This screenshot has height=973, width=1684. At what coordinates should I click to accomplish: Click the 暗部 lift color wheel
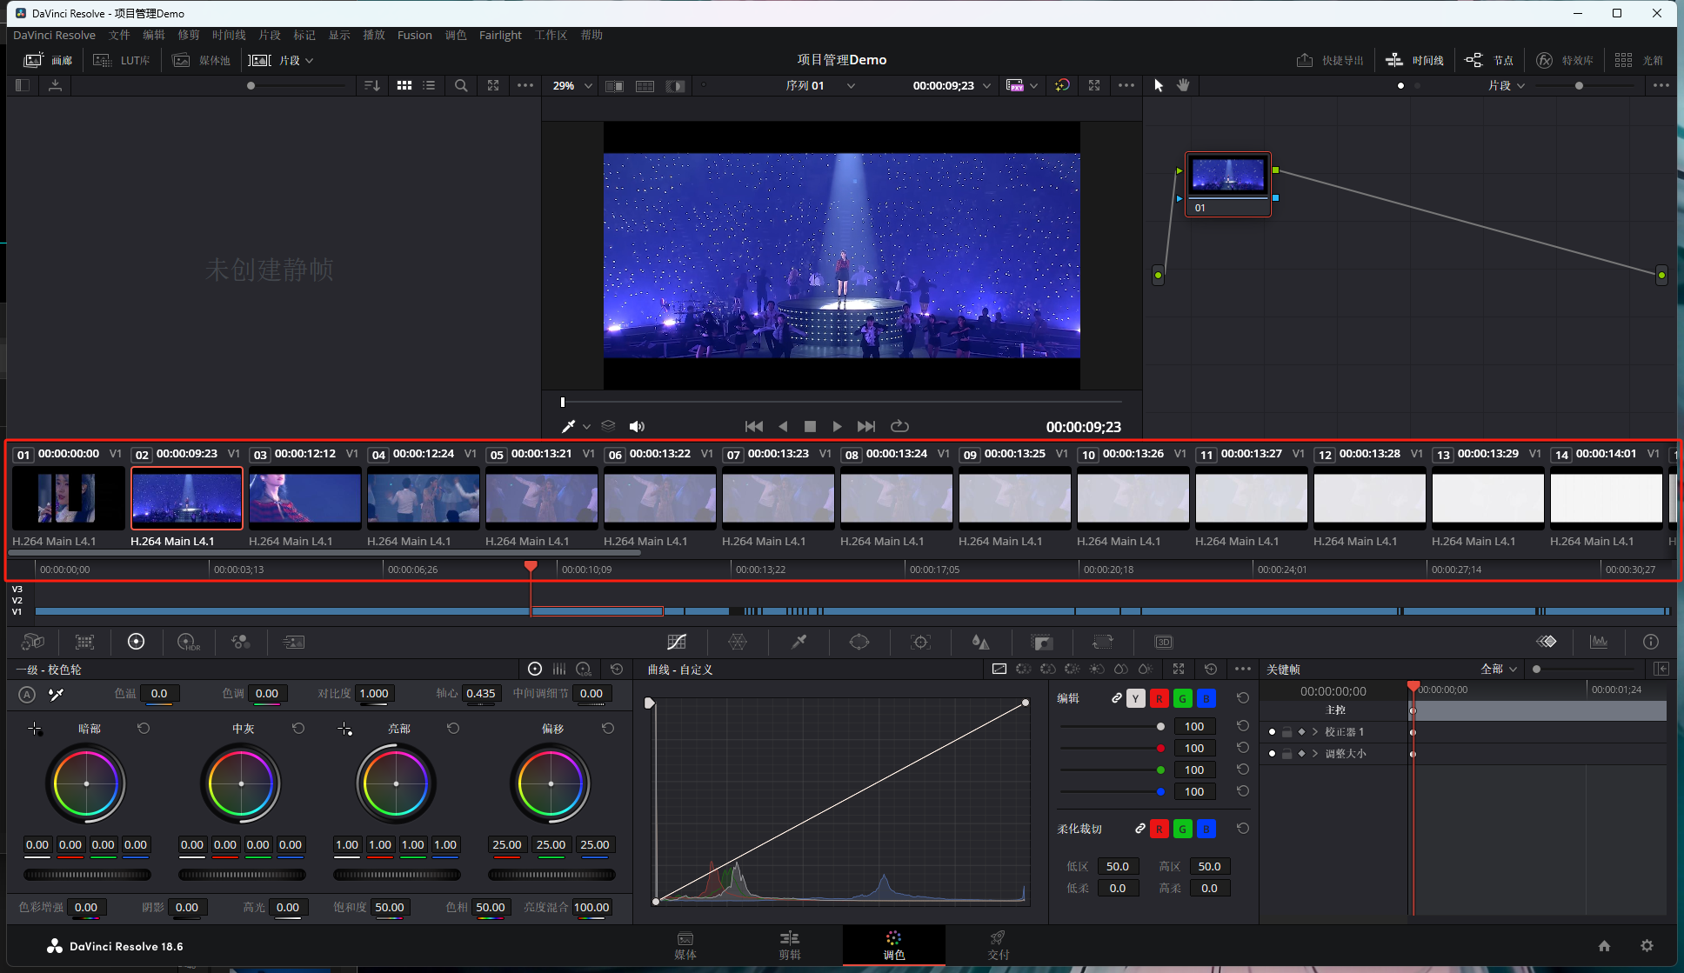[x=86, y=783]
